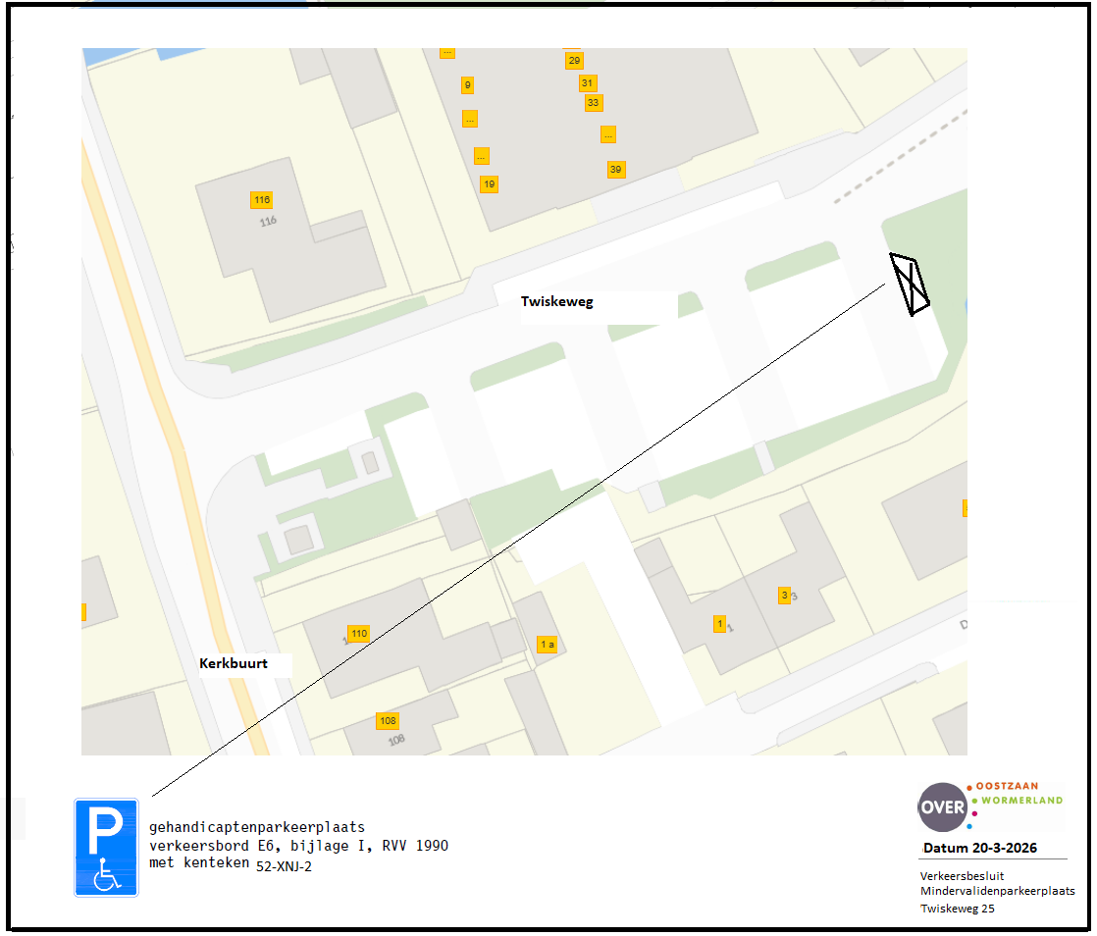Image resolution: width=1097 pixels, height=936 pixels.
Task: Click the Verkeersbesluit title text
Action: pyautogui.click(x=962, y=875)
